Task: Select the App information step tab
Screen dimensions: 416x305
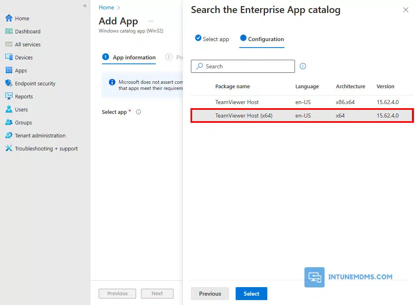Action: pyautogui.click(x=129, y=57)
